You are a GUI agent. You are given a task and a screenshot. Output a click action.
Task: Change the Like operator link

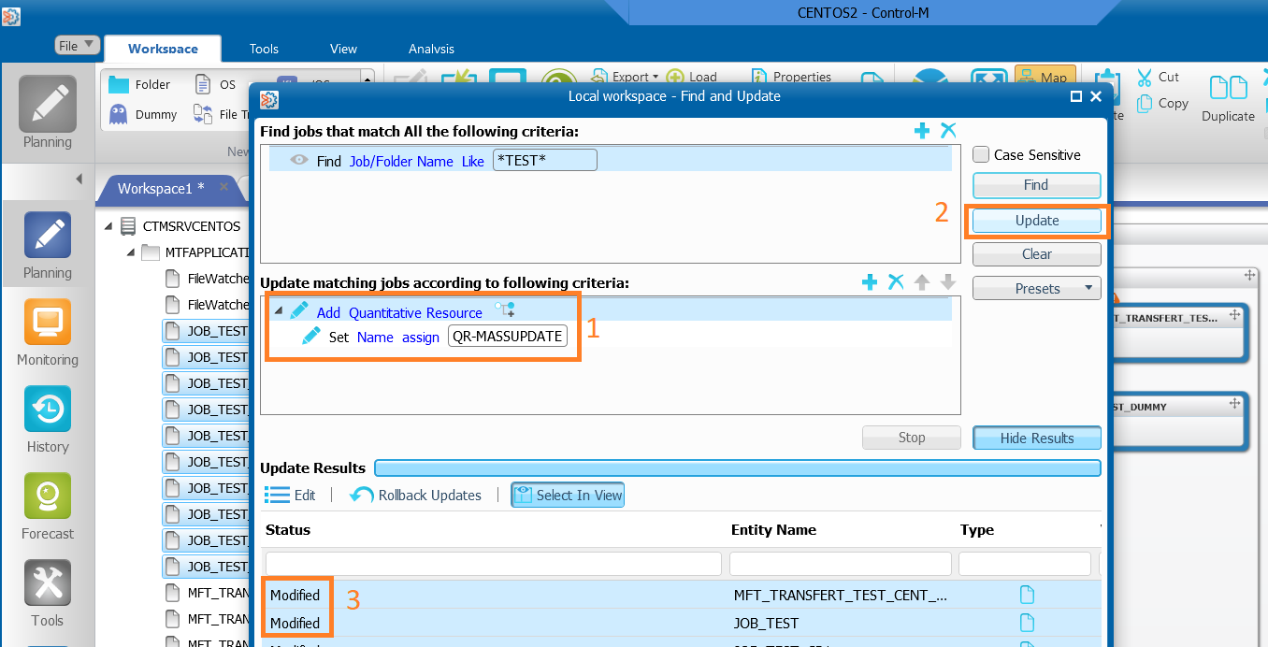tap(473, 161)
